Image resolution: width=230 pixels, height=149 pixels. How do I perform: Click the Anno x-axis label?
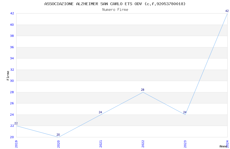tap(223, 146)
